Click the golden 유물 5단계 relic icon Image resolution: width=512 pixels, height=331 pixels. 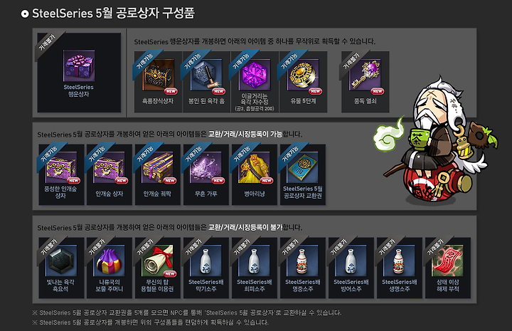pos(303,75)
